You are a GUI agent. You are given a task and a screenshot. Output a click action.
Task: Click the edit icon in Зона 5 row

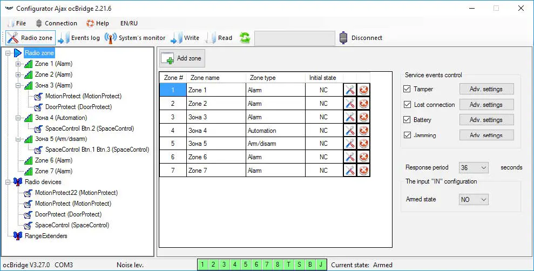point(350,144)
